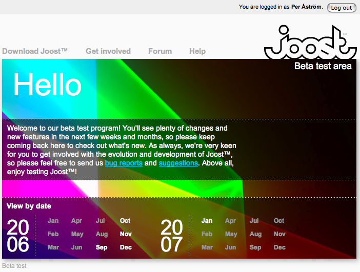Select May under 2007
Viewport: 360px width, 272px height.
[x=231, y=234]
